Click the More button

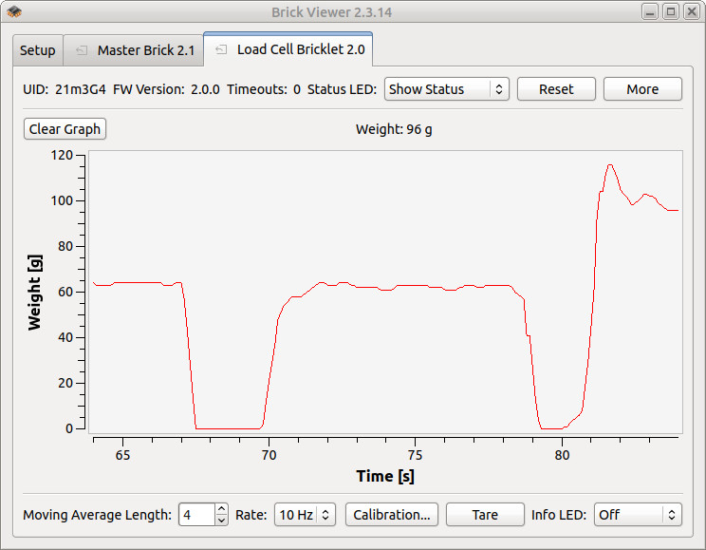pos(642,89)
